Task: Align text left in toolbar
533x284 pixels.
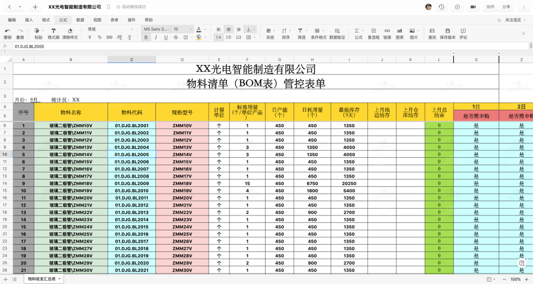Action: pos(219,30)
